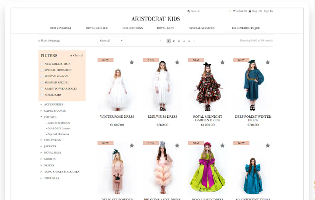Screen dimensions: 315x200
Task: Open the shopping Bag icon
Action: pos(250,11)
